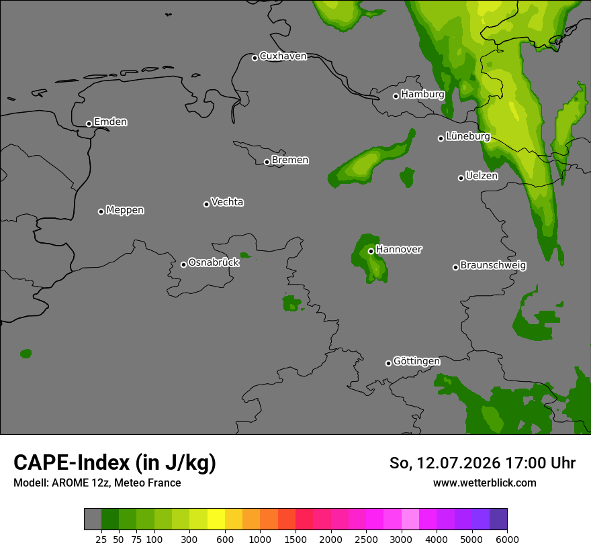Click the legend value 2000
The height and width of the screenshot is (557, 591).
330,540
